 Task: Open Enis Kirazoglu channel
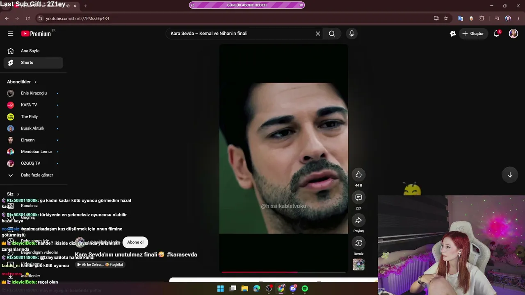click(33, 93)
